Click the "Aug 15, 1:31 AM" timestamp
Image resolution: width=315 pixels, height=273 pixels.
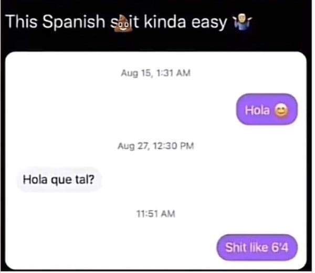156,73
